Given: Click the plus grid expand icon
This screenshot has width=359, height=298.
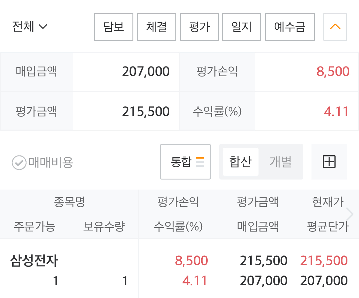Looking at the screenshot, I should tap(329, 162).
